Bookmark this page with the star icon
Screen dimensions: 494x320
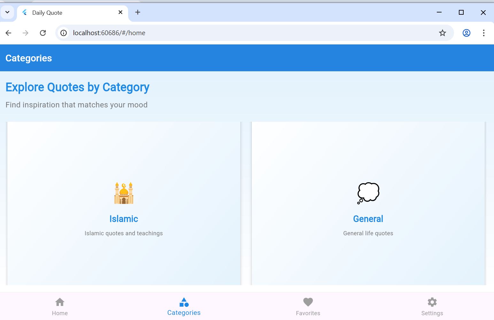point(442,33)
